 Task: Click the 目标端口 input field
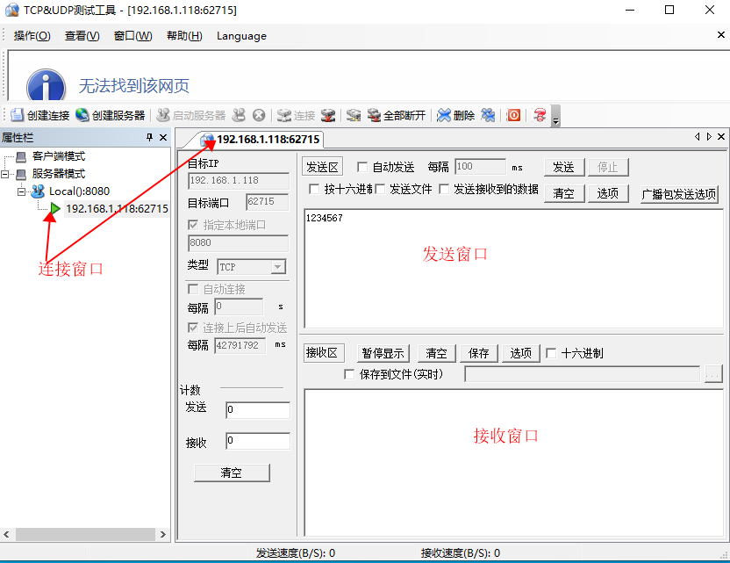(267, 201)
